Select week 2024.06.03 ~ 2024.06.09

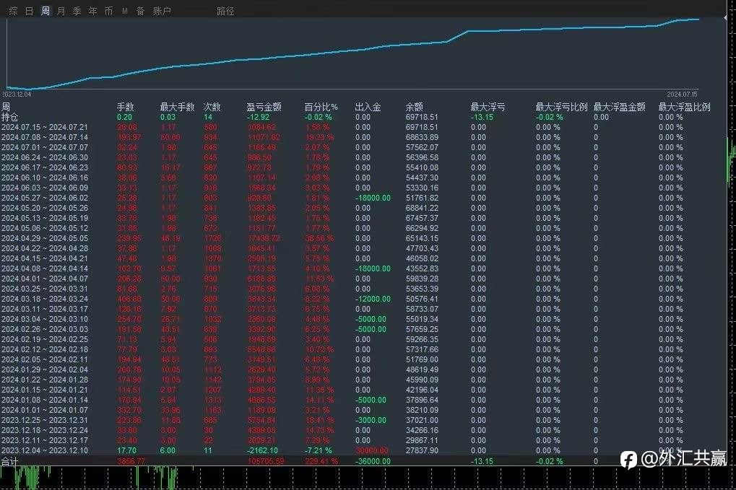[x=44, y=188]
